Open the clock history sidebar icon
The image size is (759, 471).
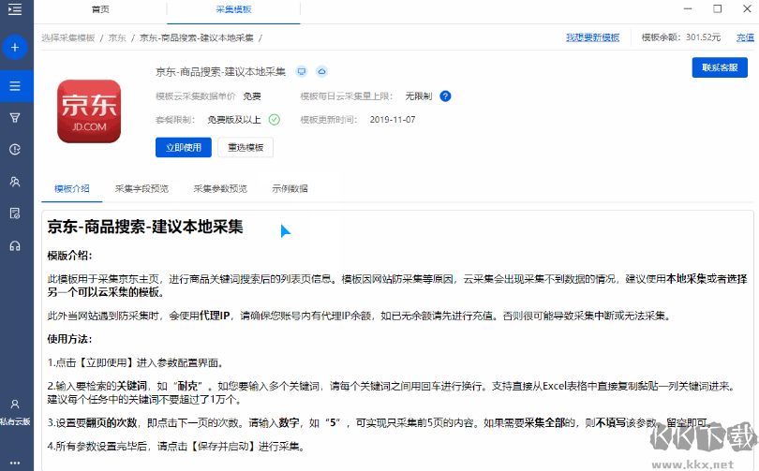[x=15, y=150]
